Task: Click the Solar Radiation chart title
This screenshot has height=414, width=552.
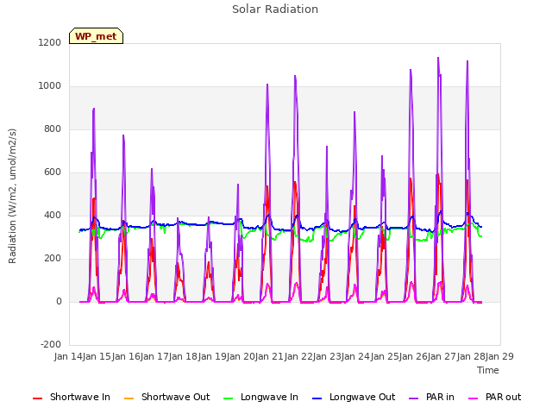Action: 275,9
